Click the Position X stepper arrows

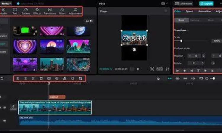tap(203, 56)
